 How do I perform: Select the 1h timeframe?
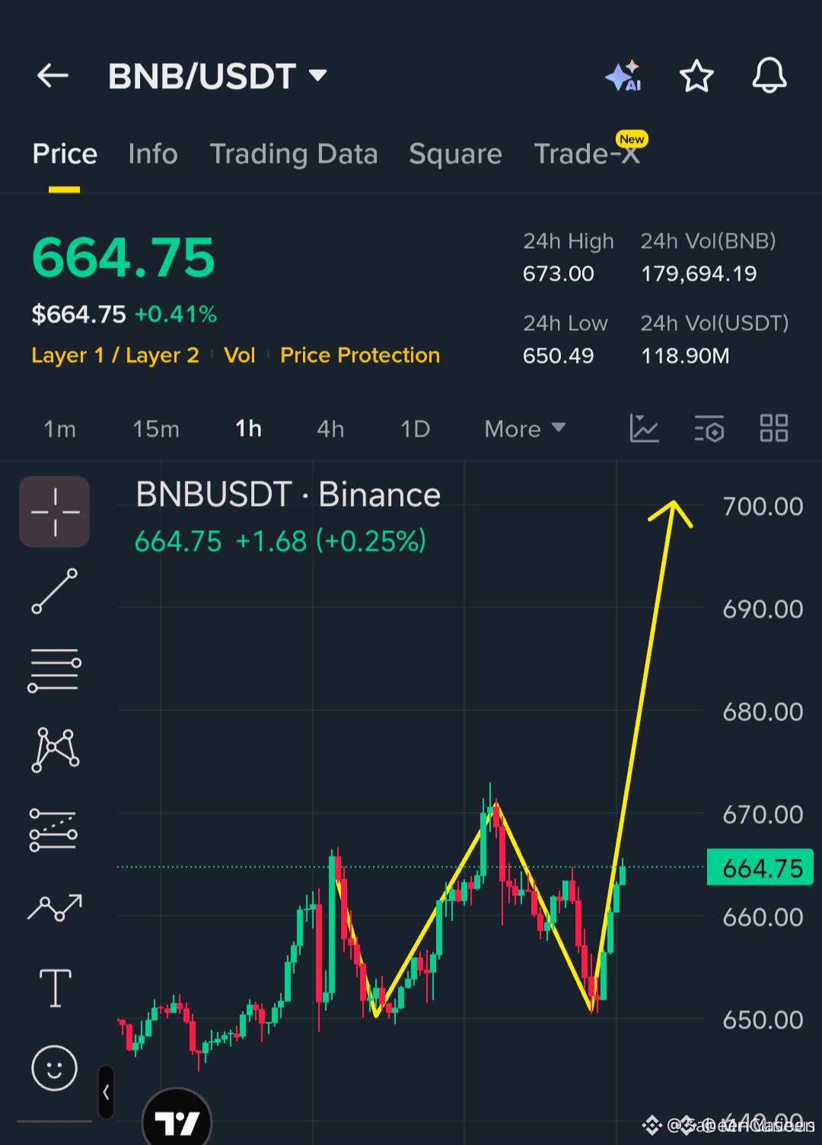pos(248,429)
